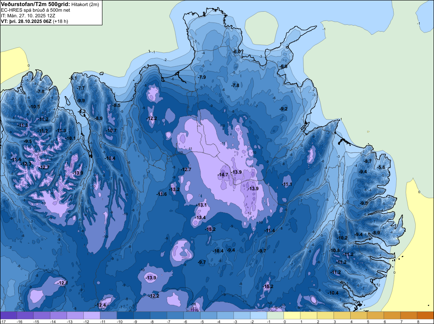The width and height of the screenshot is (434, 324).
Task: Select the -12.1 temperature label
Action: (62, 283)
